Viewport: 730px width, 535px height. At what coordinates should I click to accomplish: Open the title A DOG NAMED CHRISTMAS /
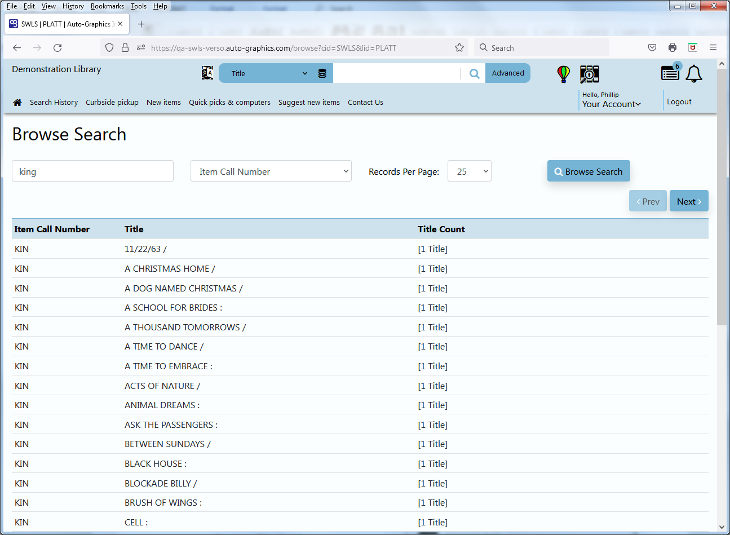coord(183,289)
